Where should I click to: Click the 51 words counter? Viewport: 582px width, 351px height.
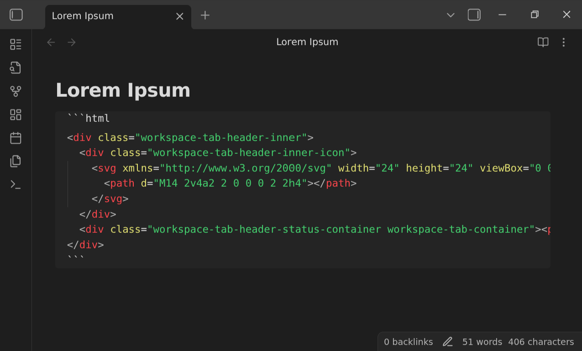click(482, 341)
